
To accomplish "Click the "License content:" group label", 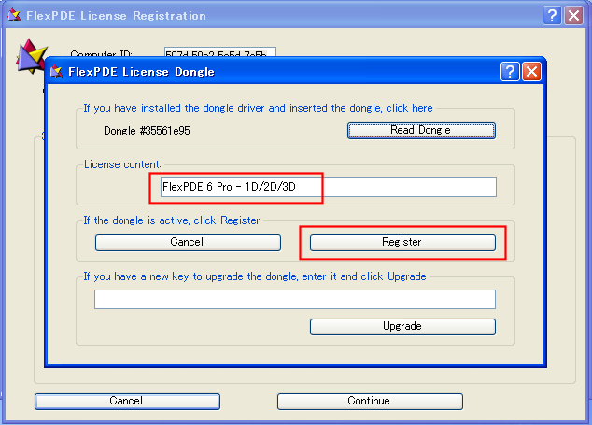I will (122, 165).
